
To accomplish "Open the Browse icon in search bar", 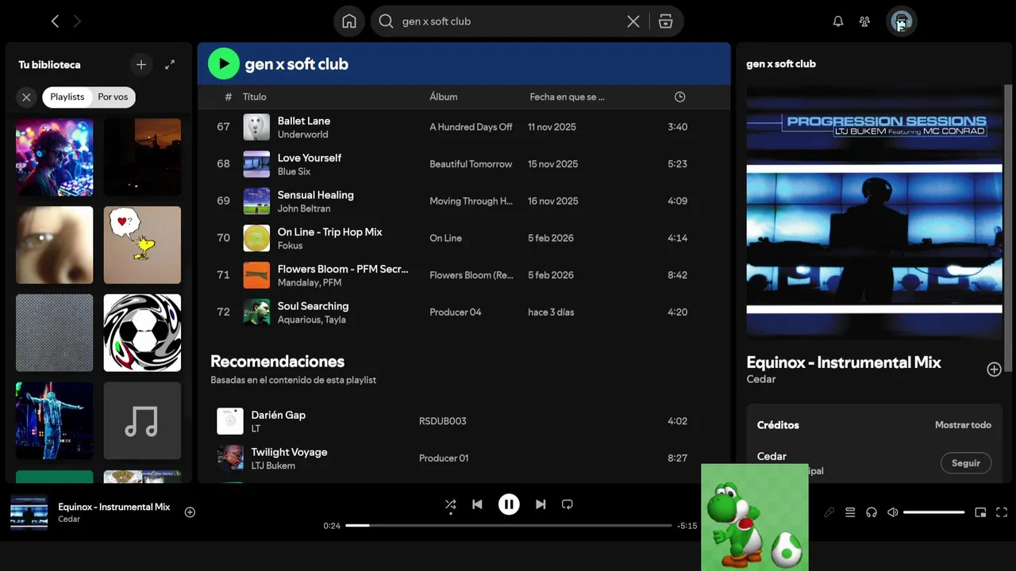I will pyautogui.click(x=666, y=21).
